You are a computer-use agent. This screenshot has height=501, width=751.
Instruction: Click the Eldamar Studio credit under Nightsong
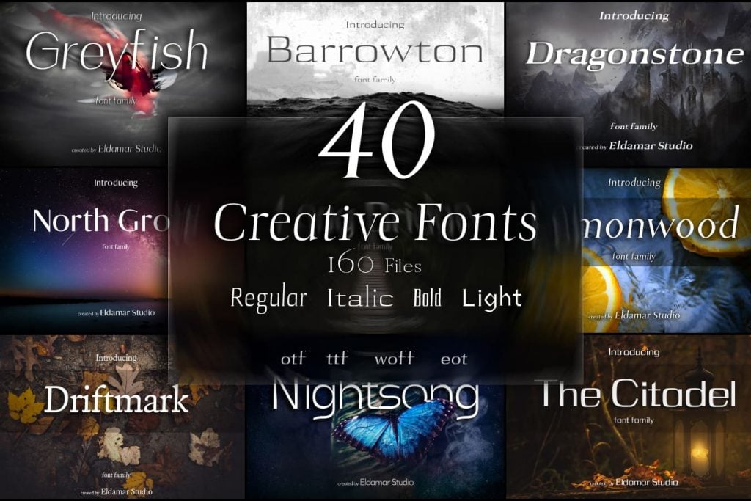375,482
